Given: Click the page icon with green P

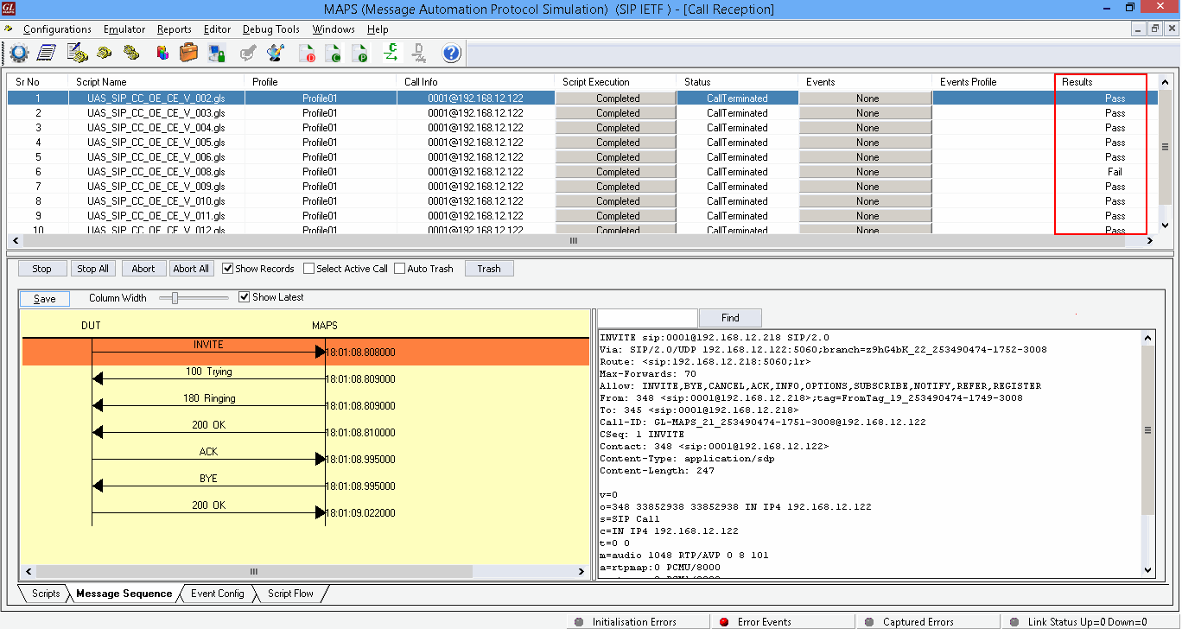Looking at the screenshot, I should tap(360, 53).
